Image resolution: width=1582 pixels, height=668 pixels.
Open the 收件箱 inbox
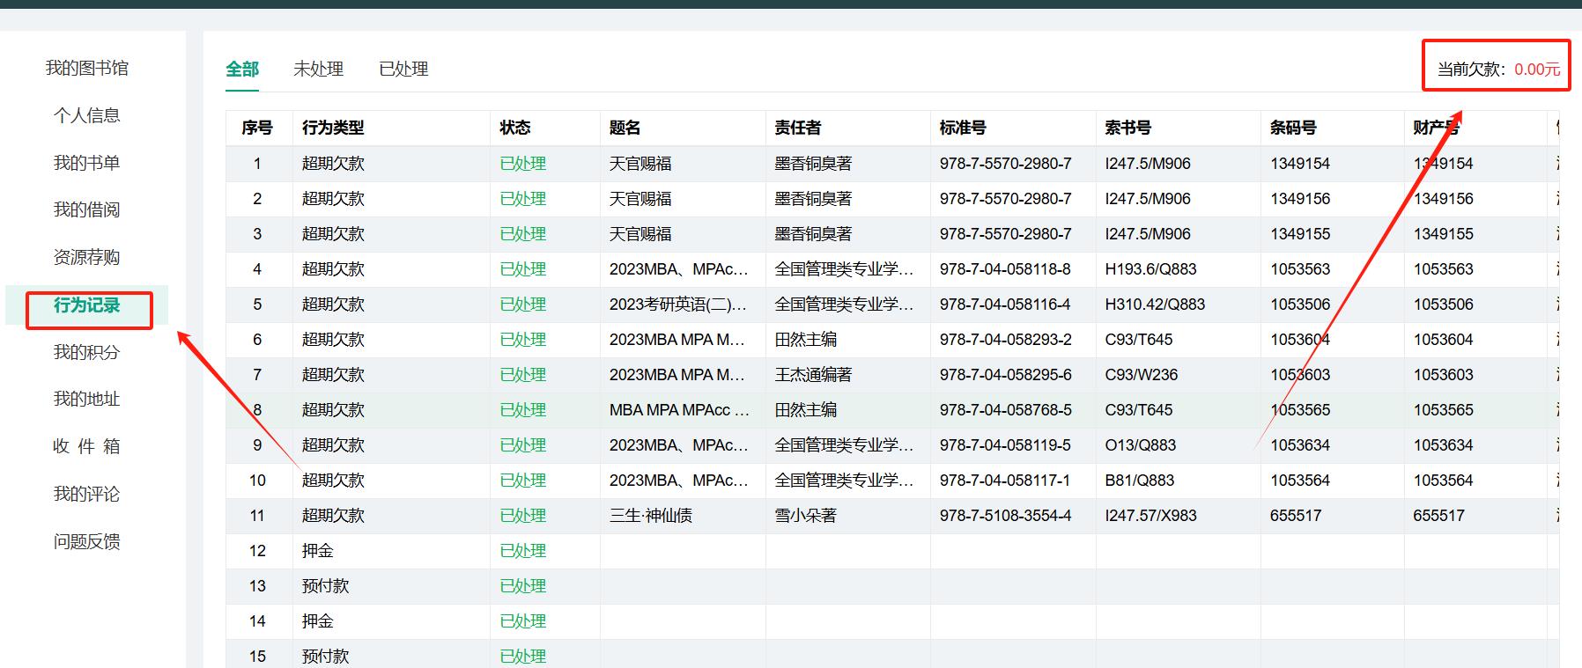tap(86, 446)
